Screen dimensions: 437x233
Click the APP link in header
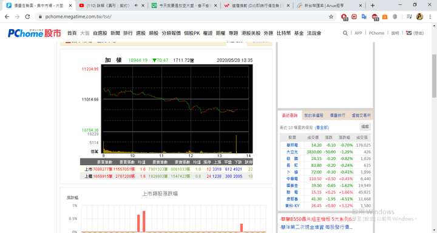click(x=358, y=33)
